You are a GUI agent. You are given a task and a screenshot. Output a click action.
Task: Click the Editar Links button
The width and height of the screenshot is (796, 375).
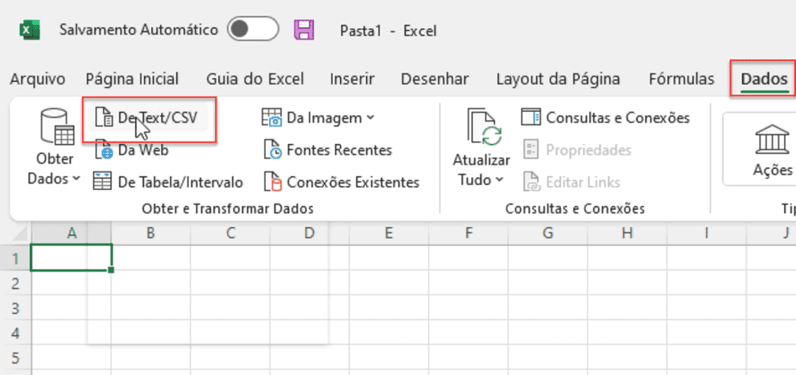click(x=571, y=182)
